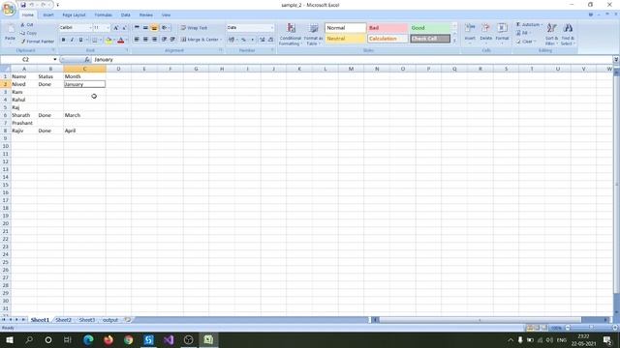
Task: Open the Format cells menu icon
Action: point(502,28)
